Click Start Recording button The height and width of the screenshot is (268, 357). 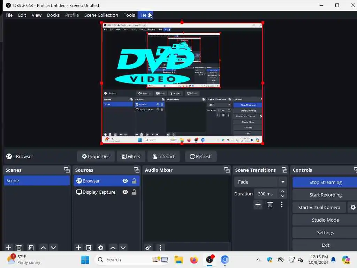point(325,195)
